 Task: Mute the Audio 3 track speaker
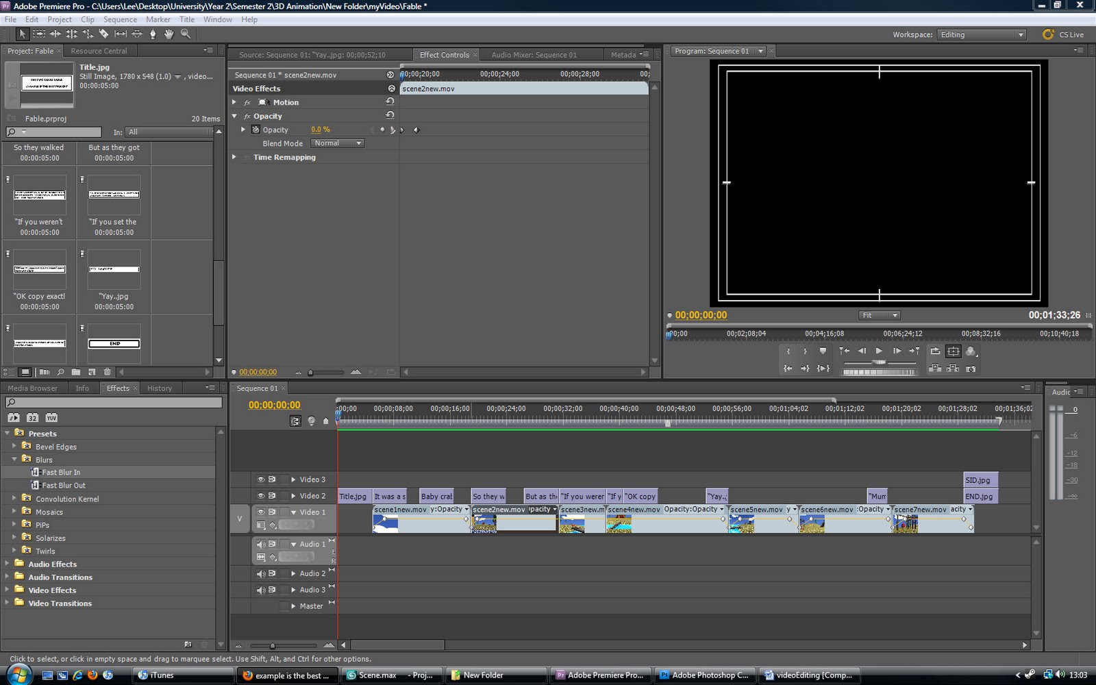click(261, 590)
